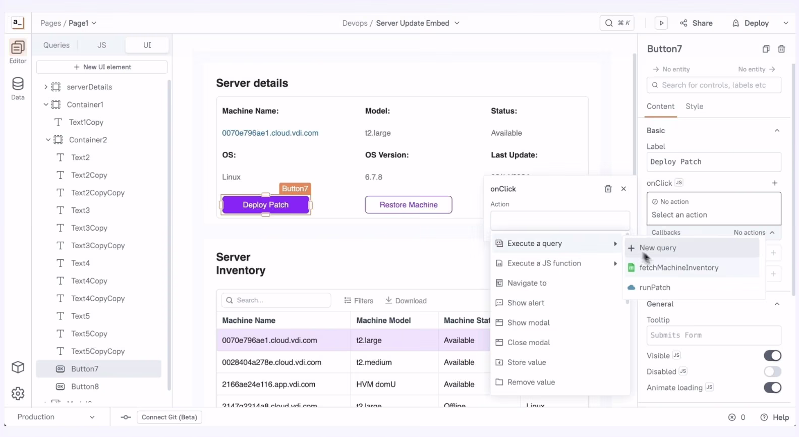Image resolution: width=799 pixels, height=437 pixels.
Task: Delete Button7 with the trash icon
Action: click(x=781, y=49)
